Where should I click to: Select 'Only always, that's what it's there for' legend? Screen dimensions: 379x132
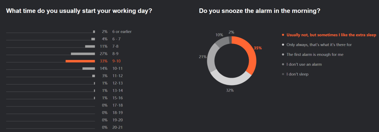point(319,45)
